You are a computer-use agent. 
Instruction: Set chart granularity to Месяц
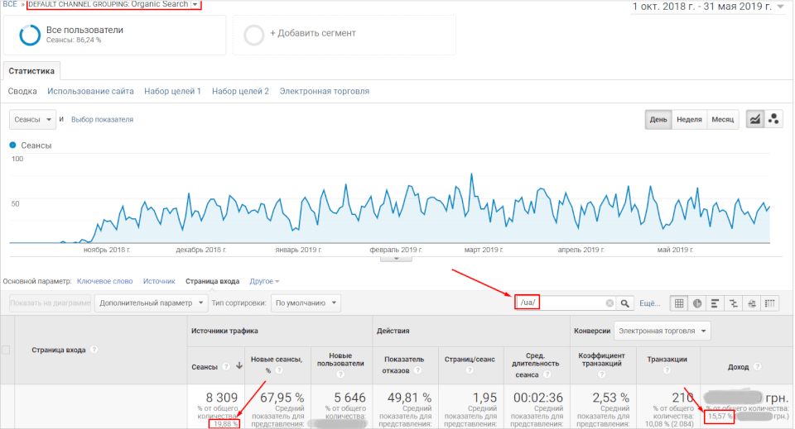(x=722, y=119)
